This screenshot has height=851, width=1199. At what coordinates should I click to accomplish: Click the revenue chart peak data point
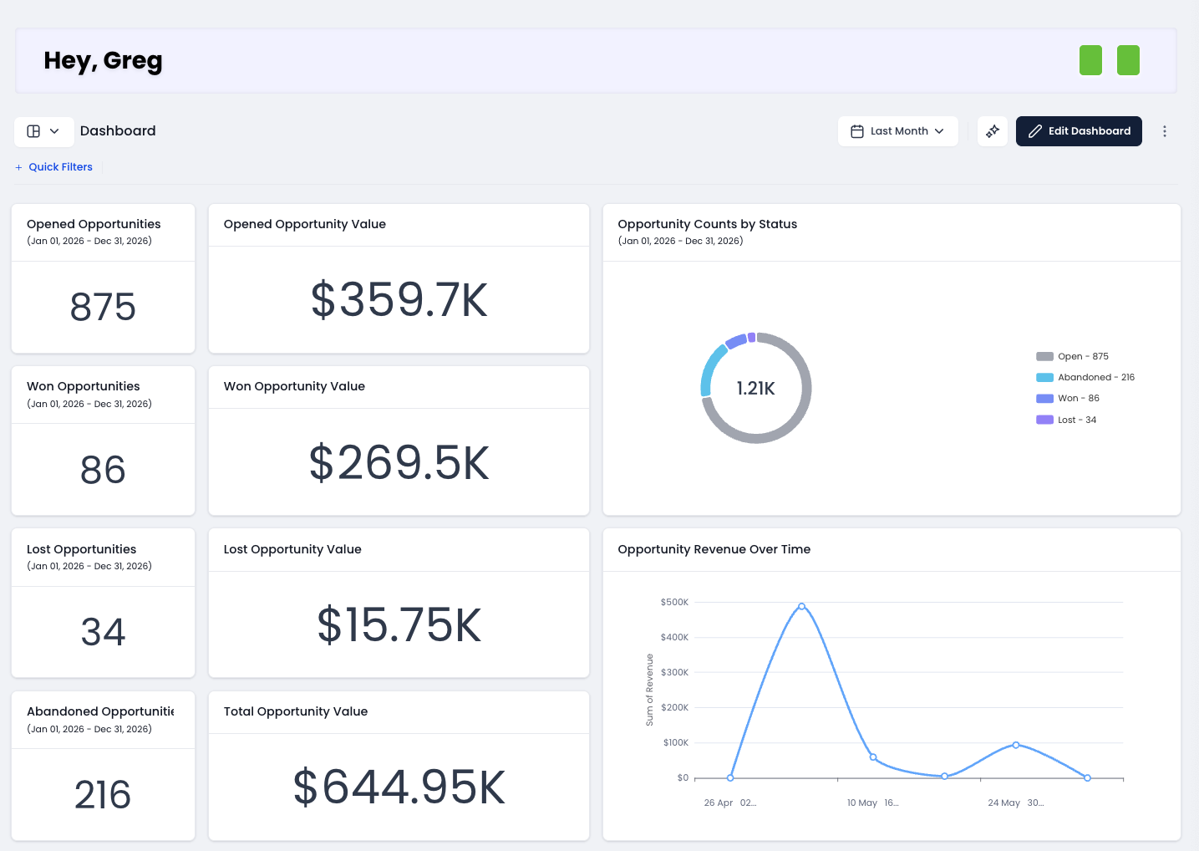(801, 606)
